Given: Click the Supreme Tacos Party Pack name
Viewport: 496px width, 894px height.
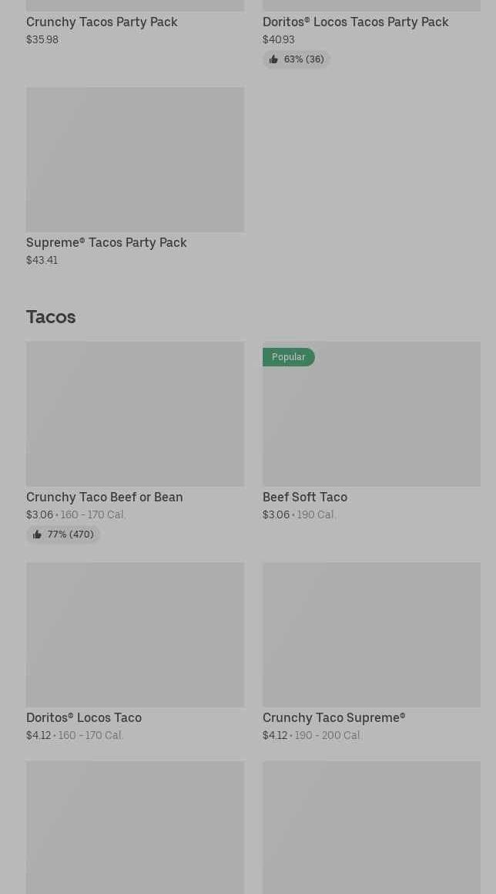Looking at the screenshot, I should tap(106, 242).
